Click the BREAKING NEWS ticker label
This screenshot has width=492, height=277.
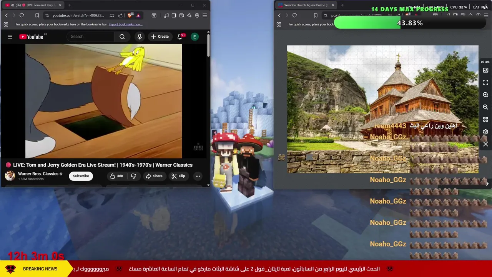click(40, 269)
